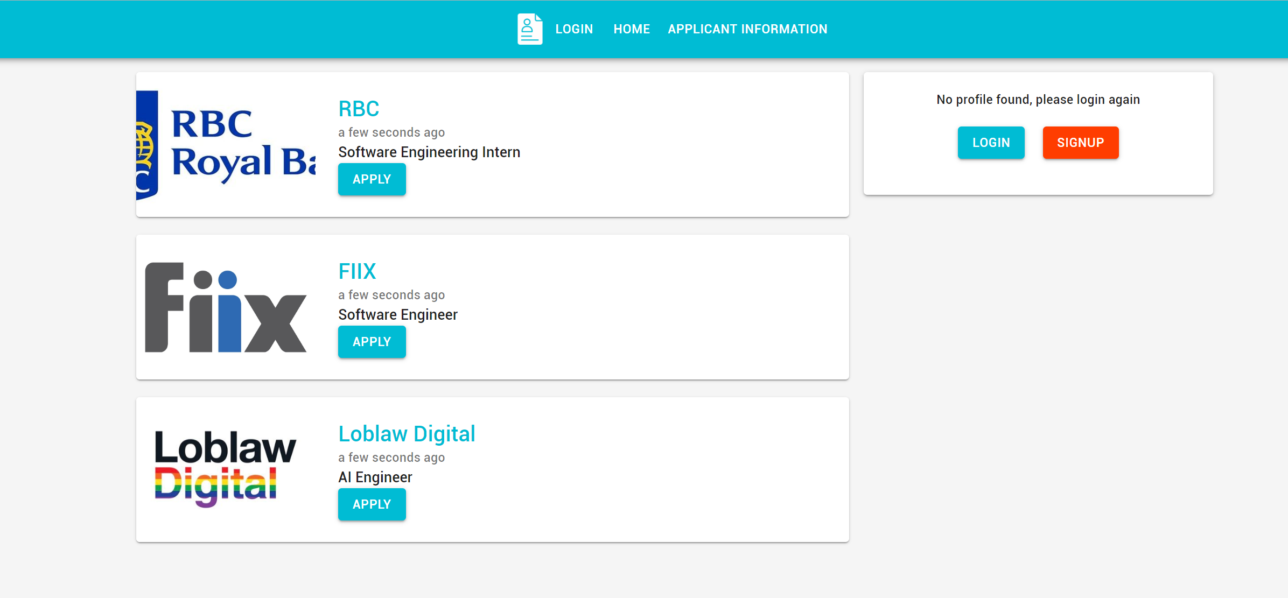Click RBC posting's 'a few seconds ago' timestamp

(x=391, y=132)
